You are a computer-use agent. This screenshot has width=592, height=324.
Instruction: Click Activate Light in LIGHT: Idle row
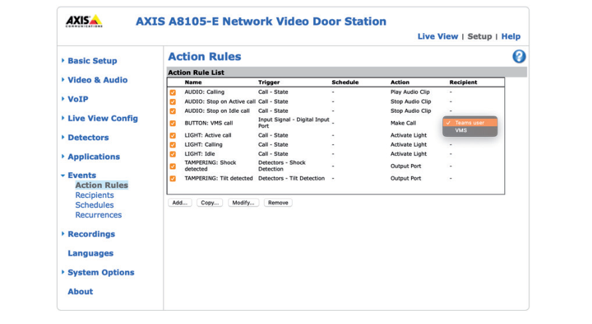[x=408, y=154]
